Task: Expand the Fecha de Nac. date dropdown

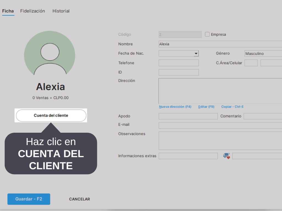Action: (196, 54)
